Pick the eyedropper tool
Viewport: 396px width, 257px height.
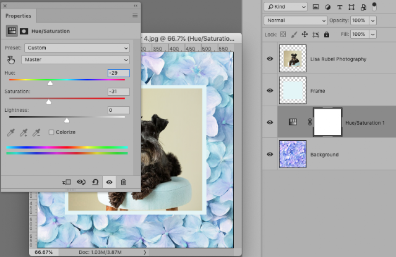tap(11, 132)
